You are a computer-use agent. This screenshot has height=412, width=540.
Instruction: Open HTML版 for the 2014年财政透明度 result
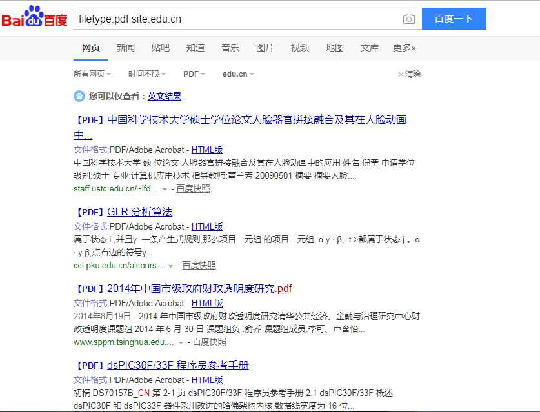(207, 303)
